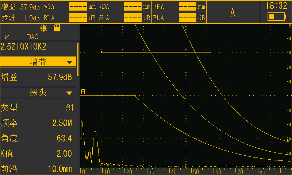Viewport: 292px width, 175px height.
Task: Click the DA depth value field
Action: (x=133, y=6)
